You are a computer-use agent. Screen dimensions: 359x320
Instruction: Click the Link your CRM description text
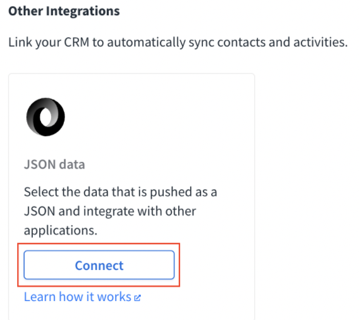click(x=178, y=42)
